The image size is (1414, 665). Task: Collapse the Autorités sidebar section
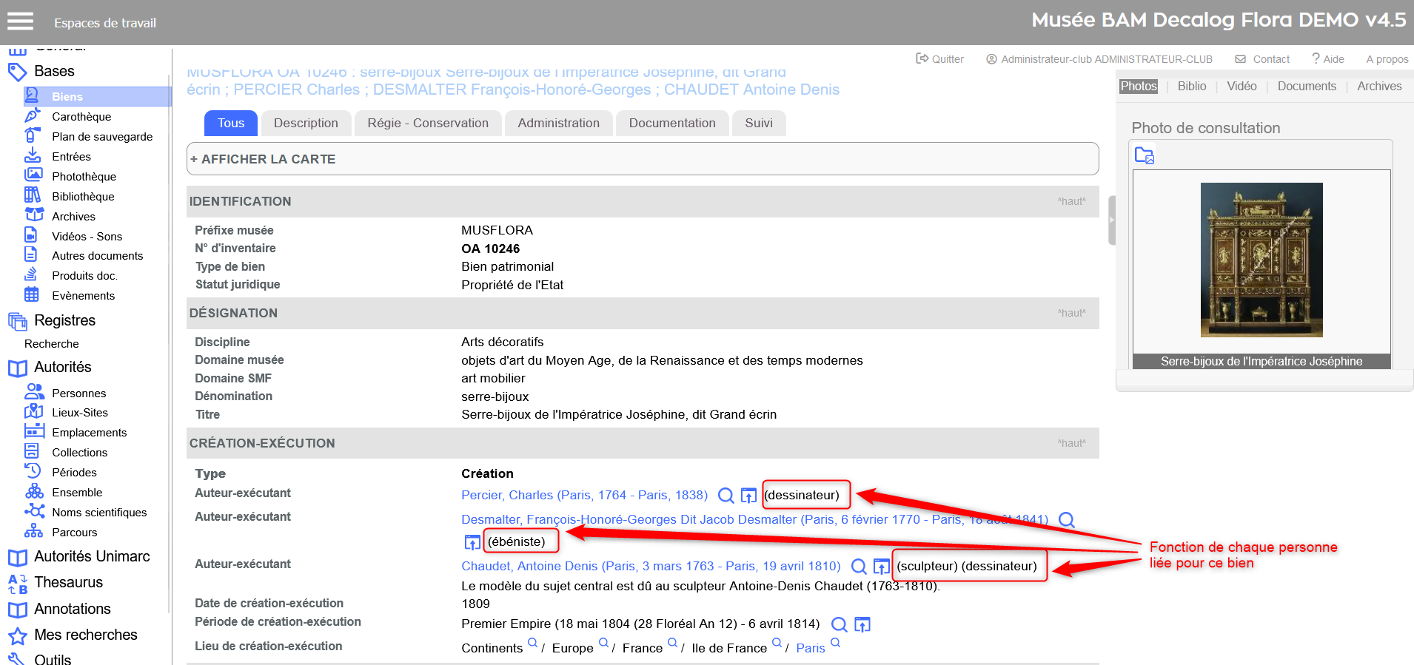coord(62,367)
